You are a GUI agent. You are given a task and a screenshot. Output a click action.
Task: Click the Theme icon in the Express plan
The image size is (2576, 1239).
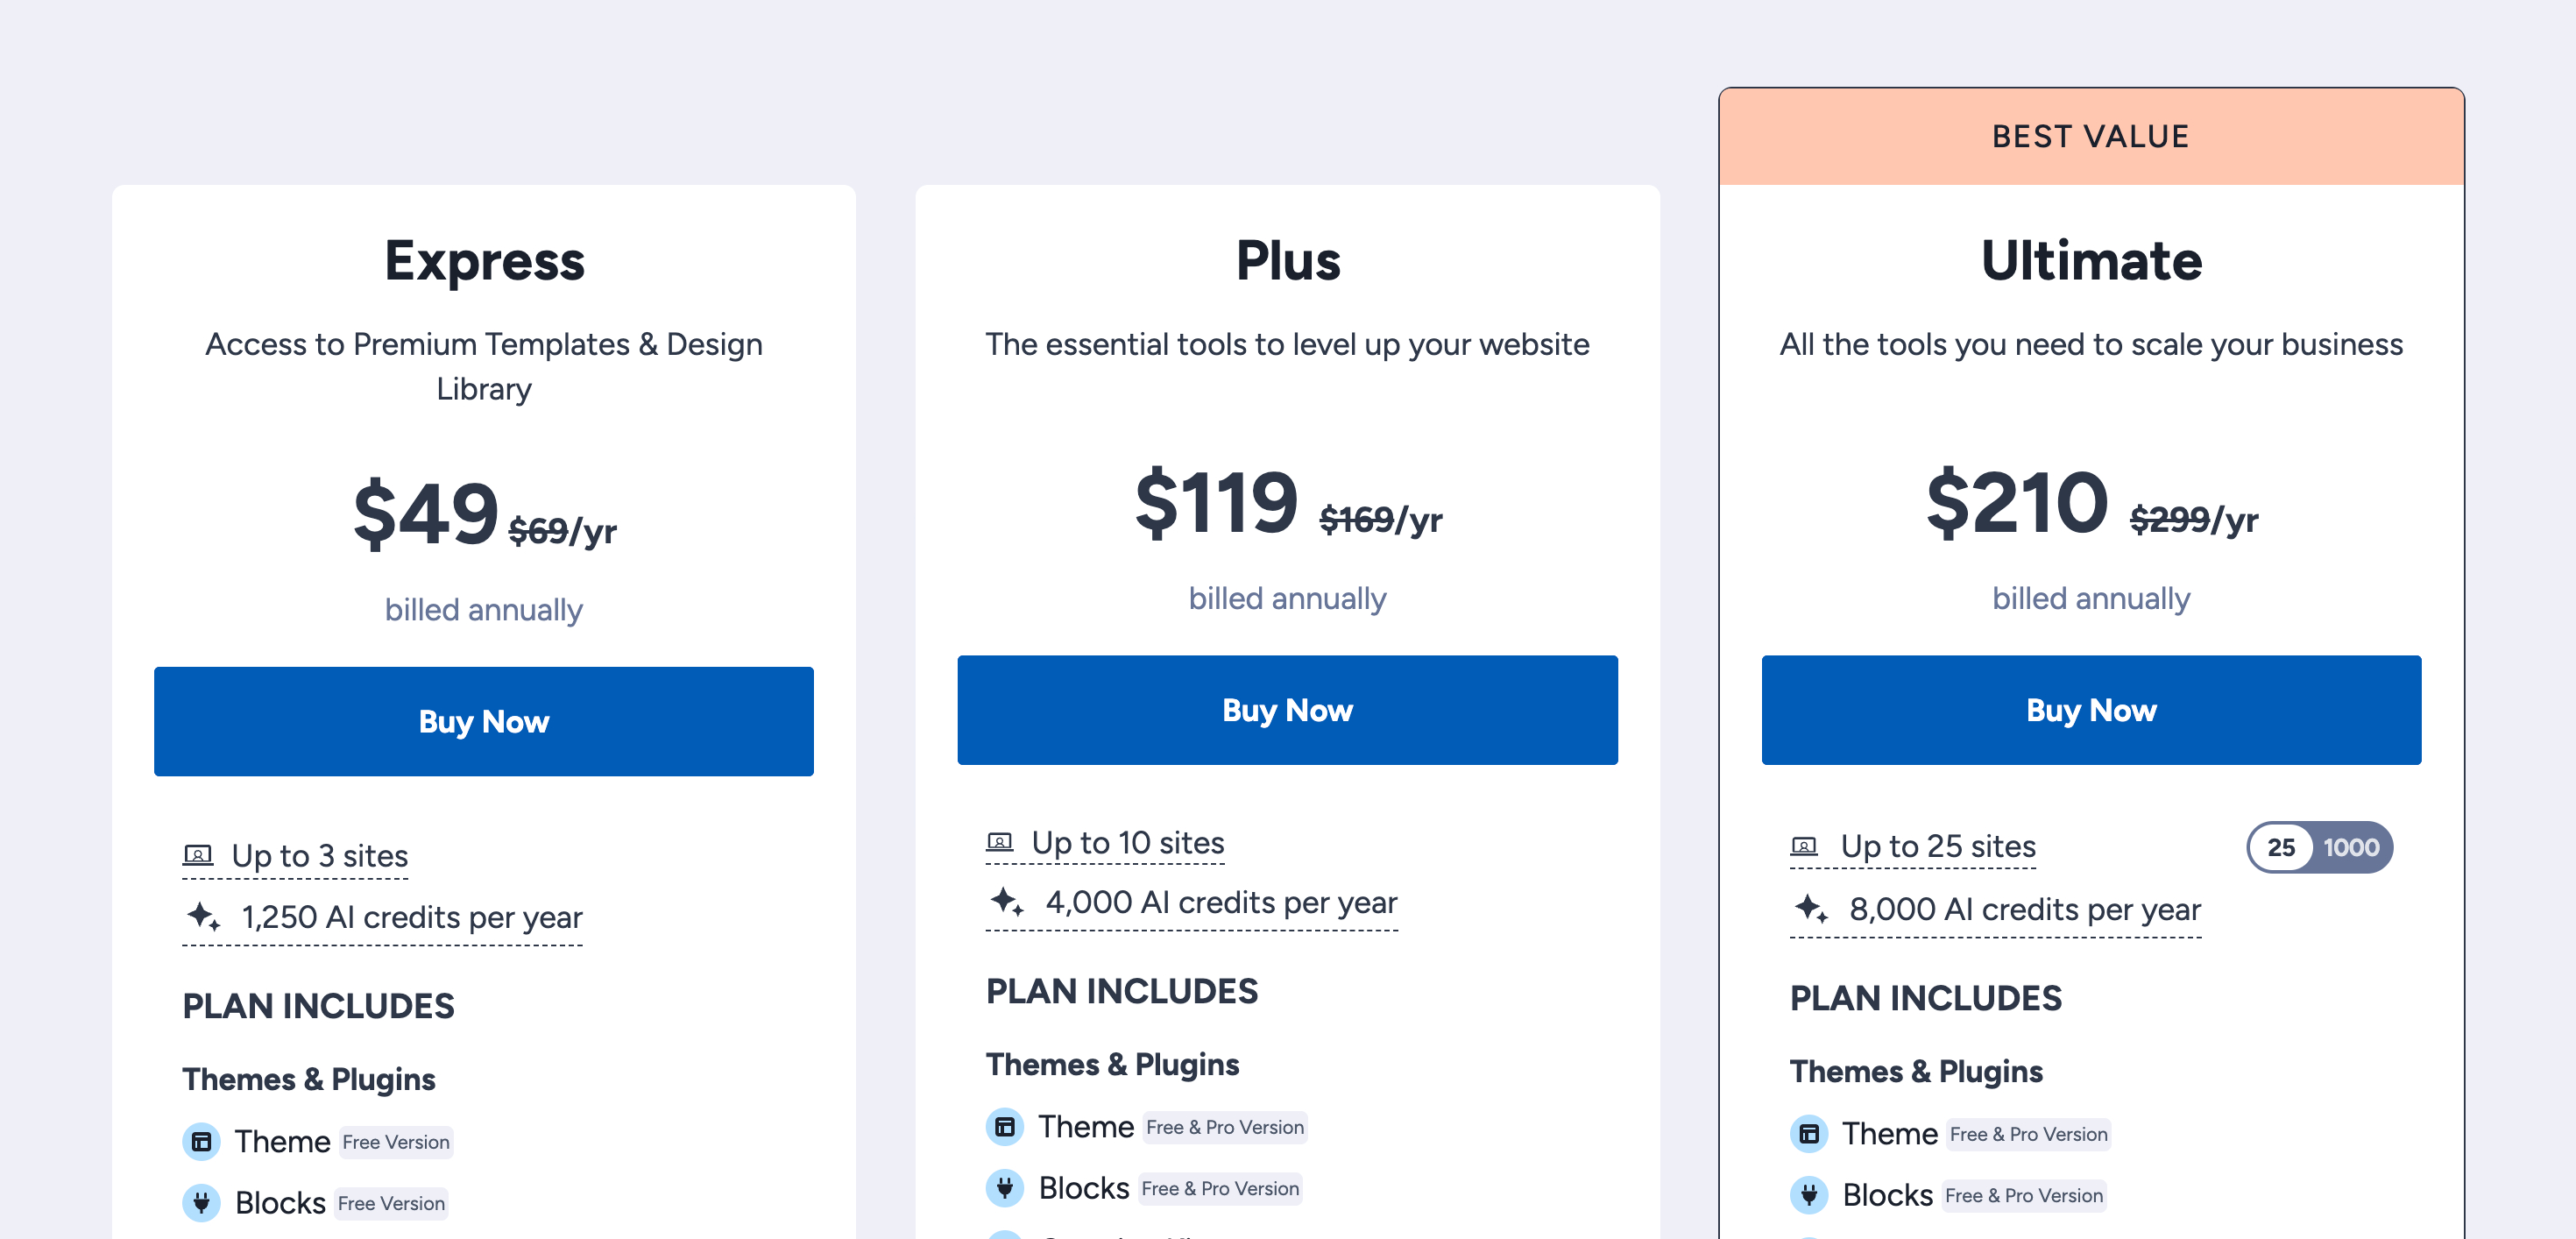(x=201, y=1141)
